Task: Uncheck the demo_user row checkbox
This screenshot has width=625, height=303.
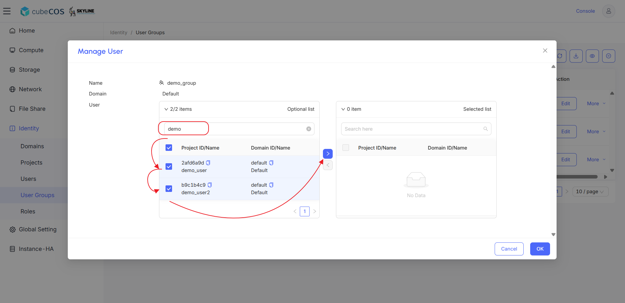Action: [169, 166]
